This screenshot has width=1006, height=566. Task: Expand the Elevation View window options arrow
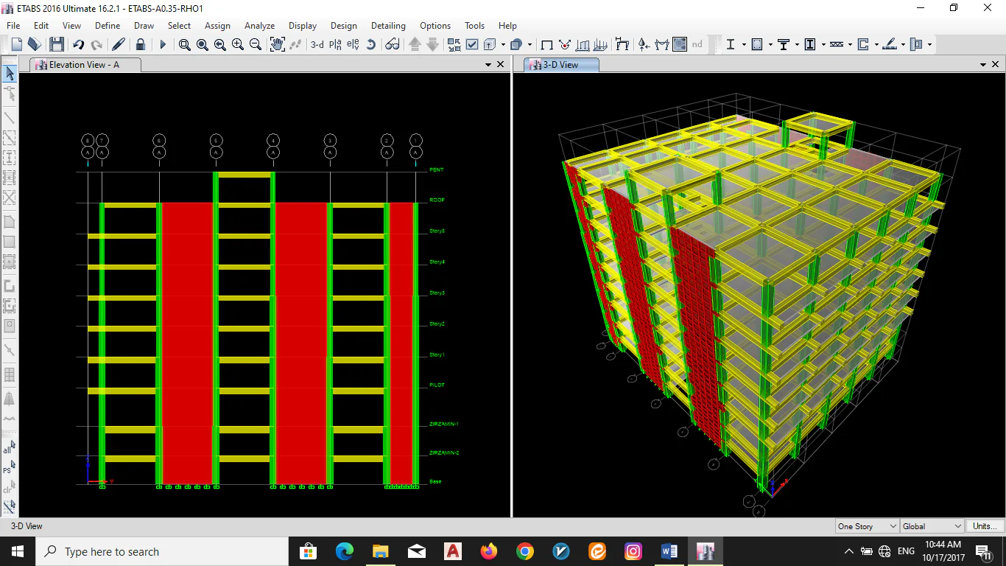488,65
